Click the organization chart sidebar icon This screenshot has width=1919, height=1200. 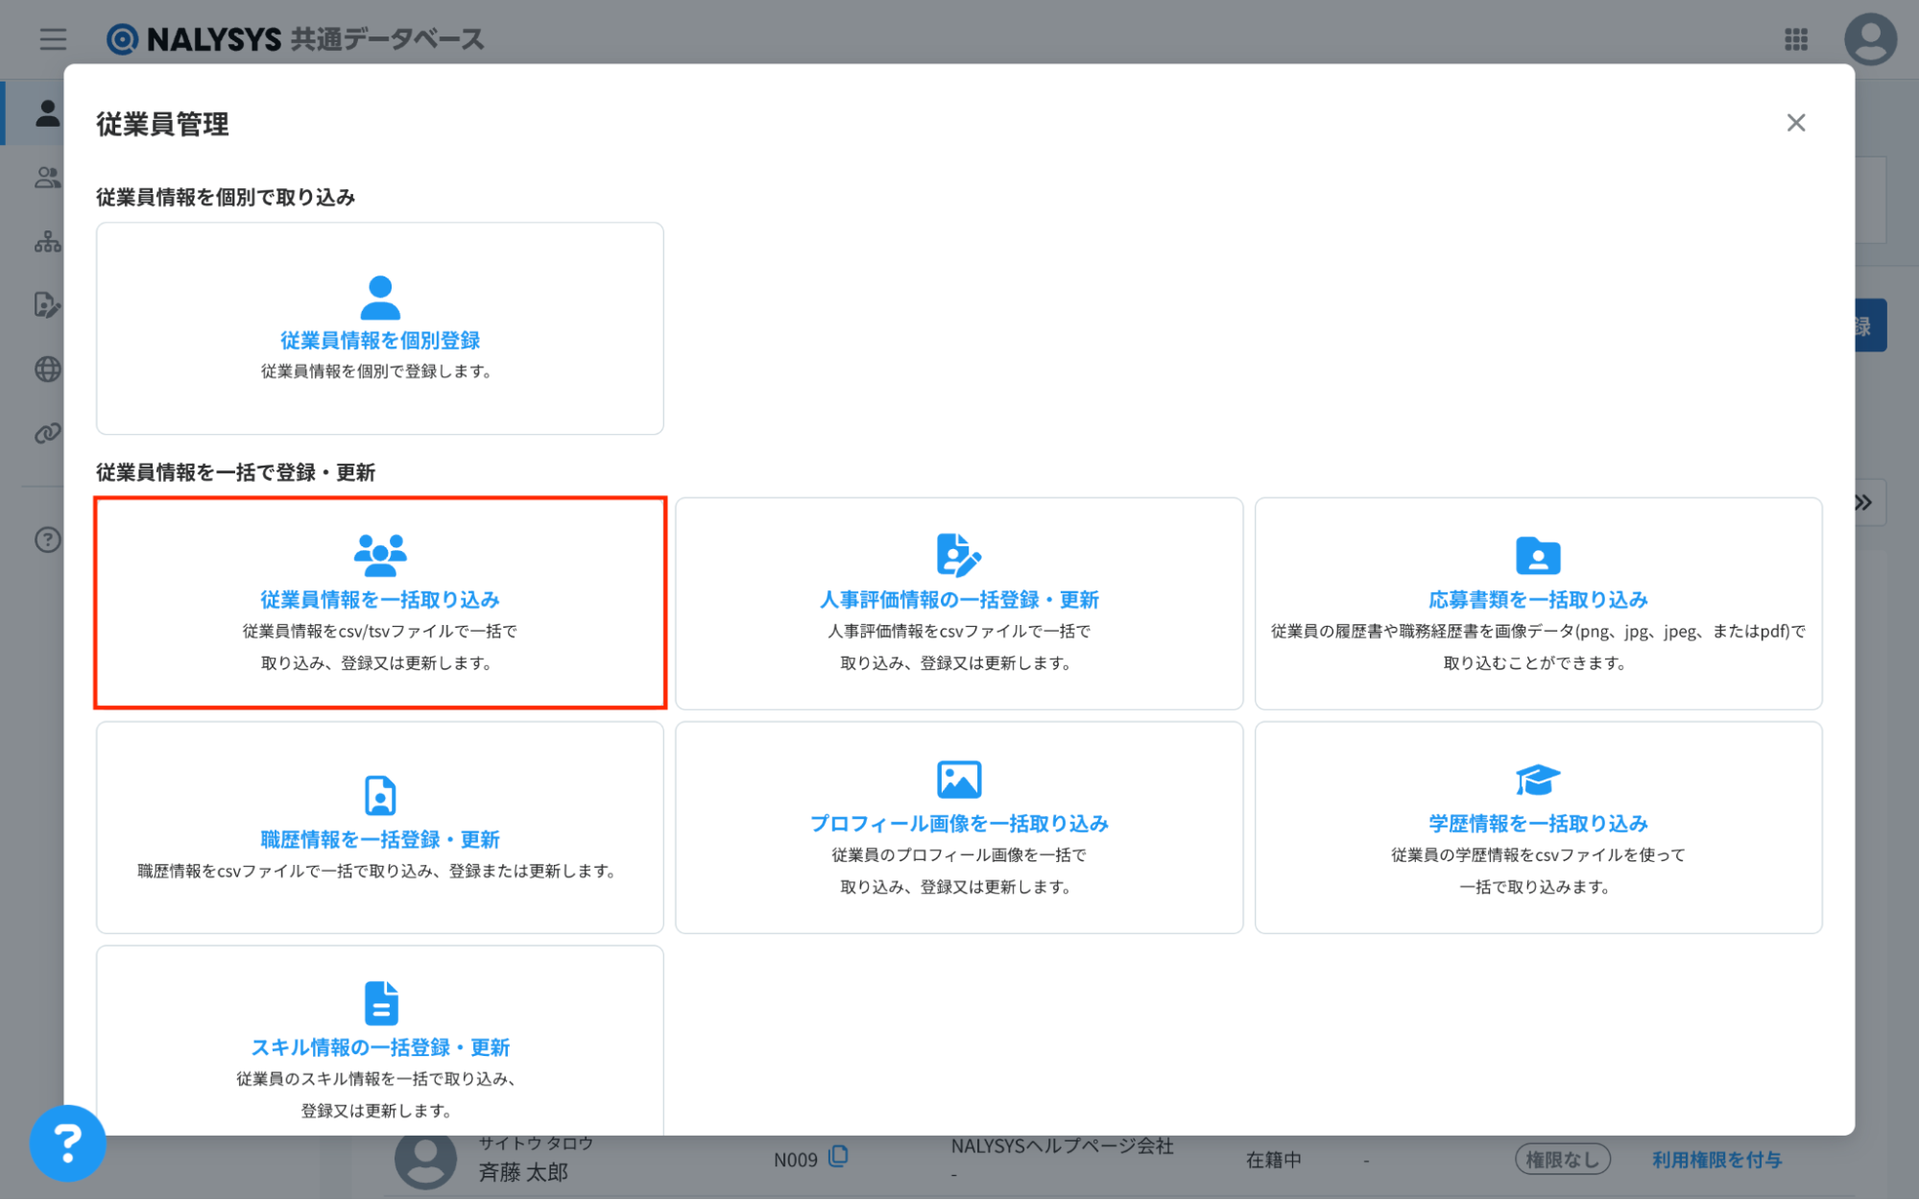point(47,242)
